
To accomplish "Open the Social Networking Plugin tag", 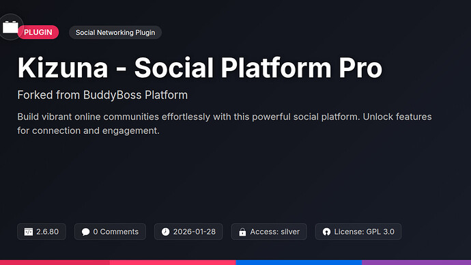I will point(115,33).
